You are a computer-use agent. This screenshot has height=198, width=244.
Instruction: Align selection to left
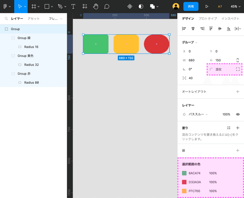[x=184, y=29]
